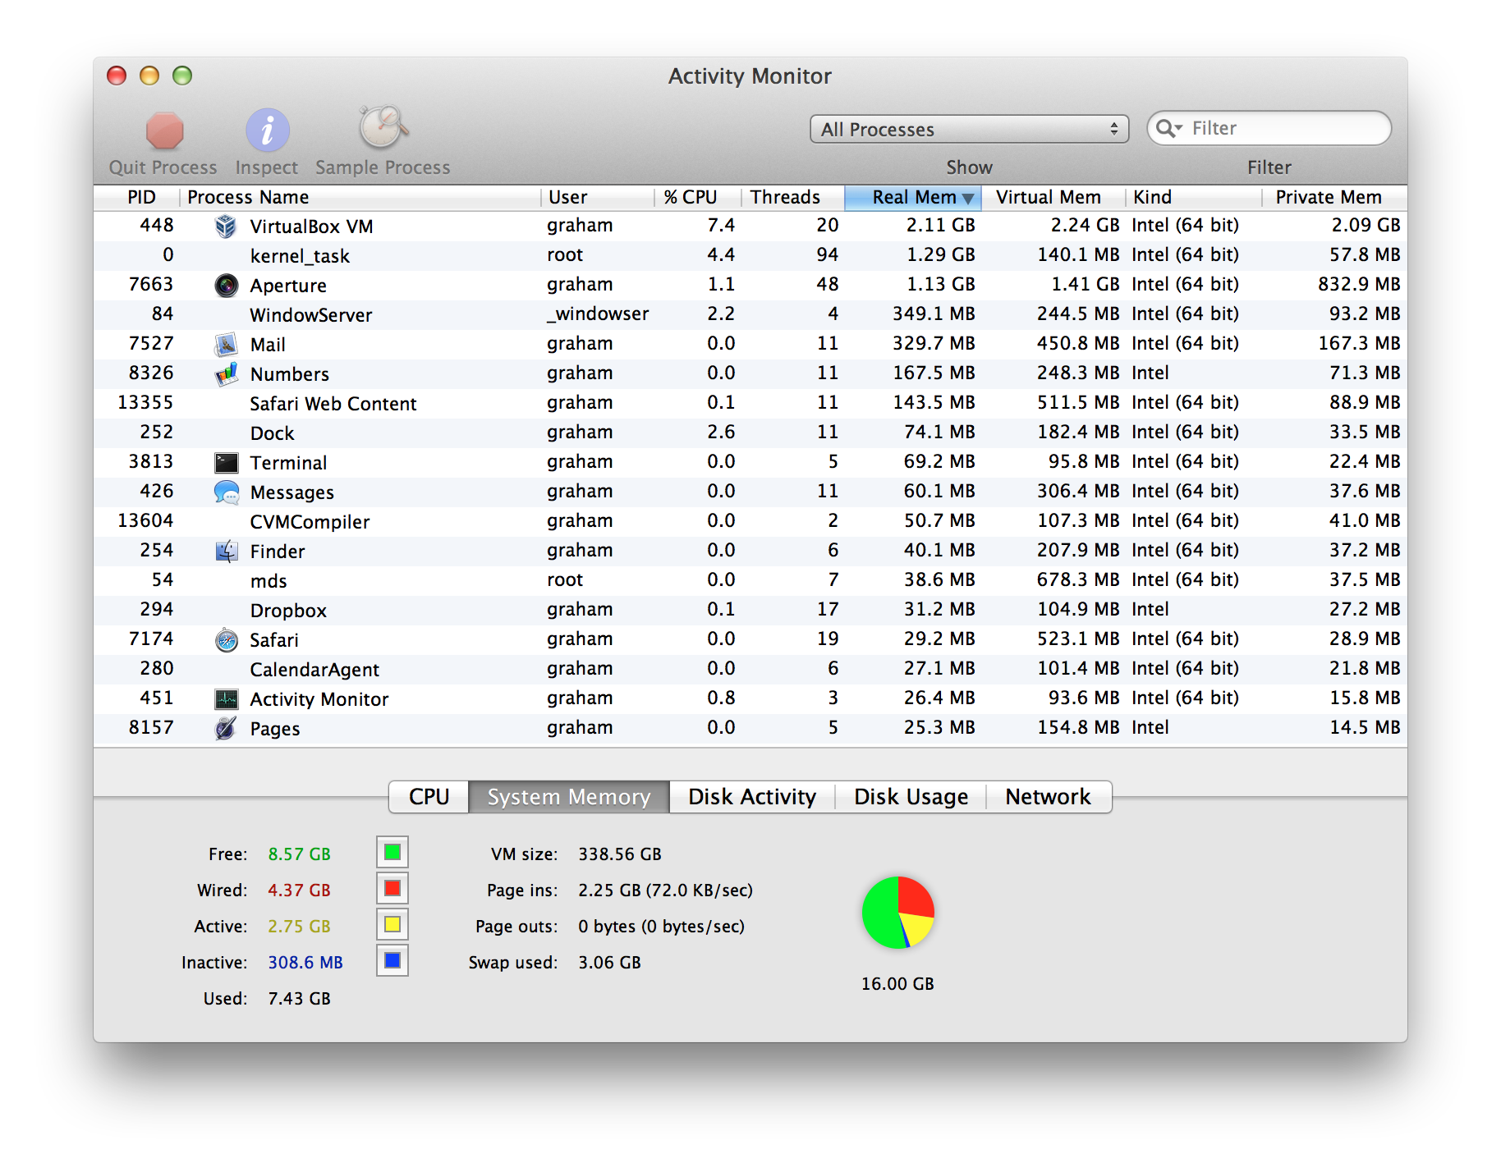Reverse sort using Real Mem arrow
The height and width of the screenshot is (1172, 1501).
coord(968,198)
